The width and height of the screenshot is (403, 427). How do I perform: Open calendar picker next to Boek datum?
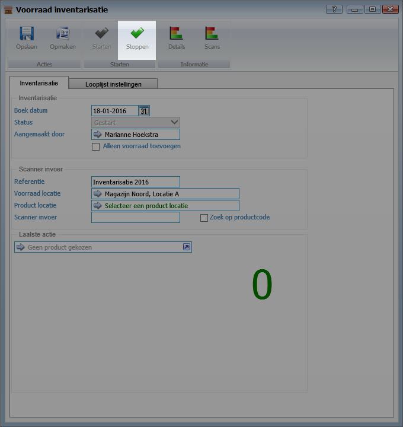[x=144, y=111]
